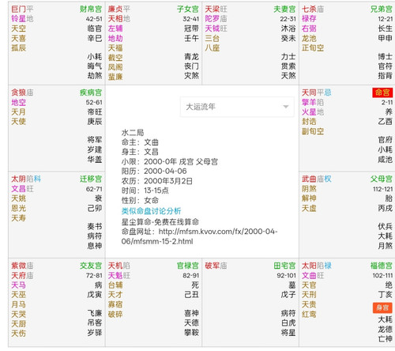
Task: Click the 武曲 star name
Action: point(309,179)
